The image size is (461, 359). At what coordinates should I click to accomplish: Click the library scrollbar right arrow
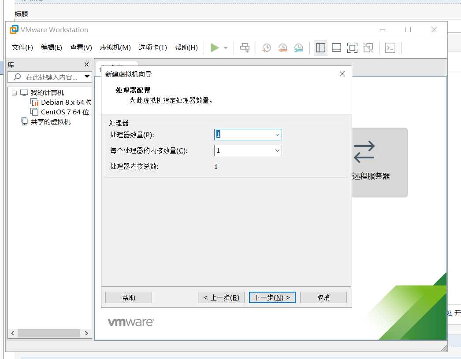(x=86, y=333)
